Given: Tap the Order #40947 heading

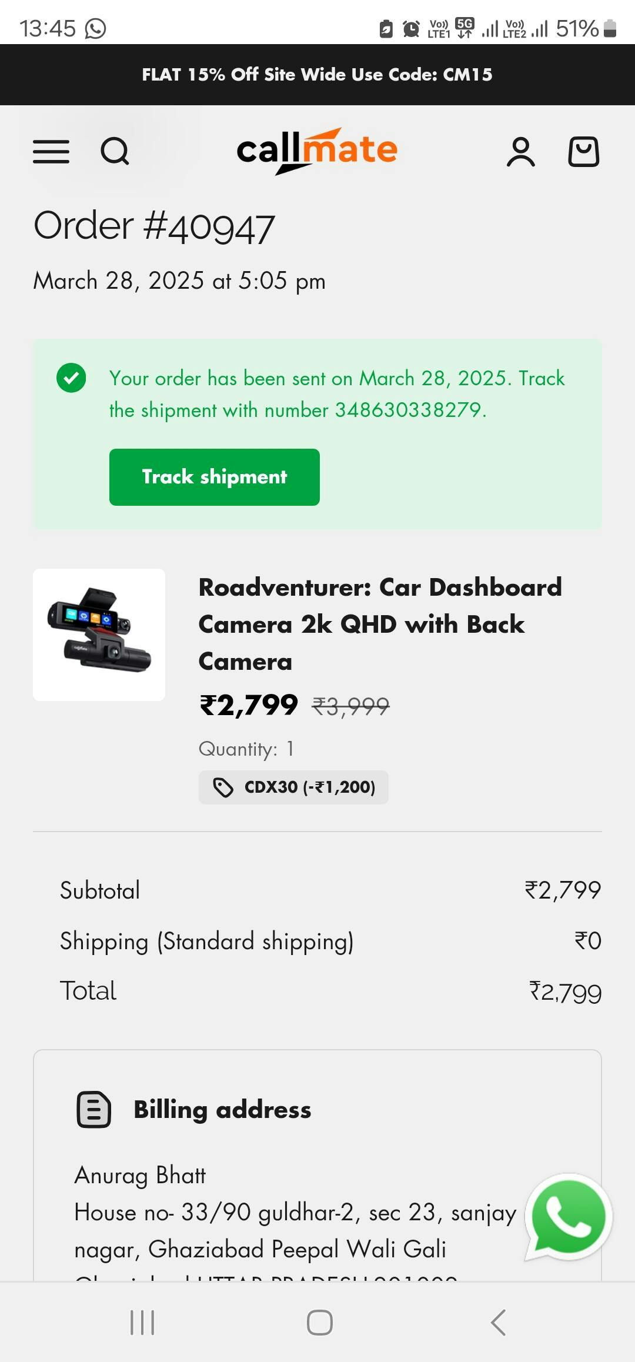Looking at the screenshot, I should [x=154, y=226].
